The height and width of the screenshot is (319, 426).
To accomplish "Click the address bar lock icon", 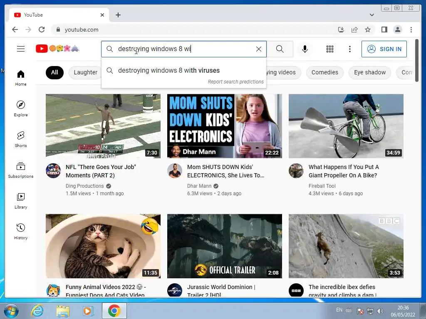I will pos(58,29).
